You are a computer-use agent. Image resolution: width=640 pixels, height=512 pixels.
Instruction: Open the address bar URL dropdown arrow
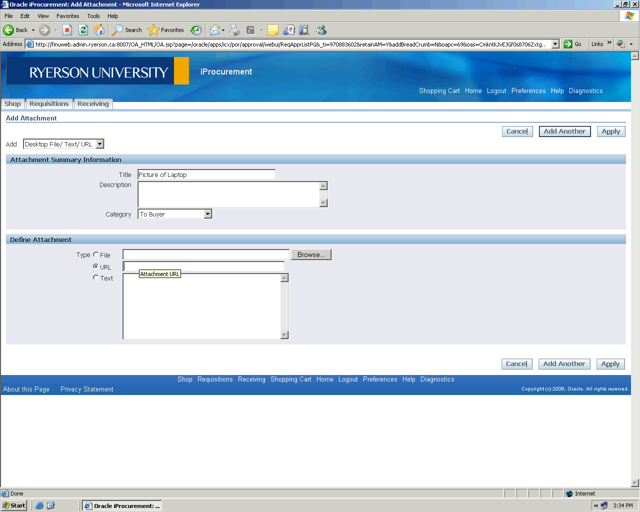[x=555, y=44]
